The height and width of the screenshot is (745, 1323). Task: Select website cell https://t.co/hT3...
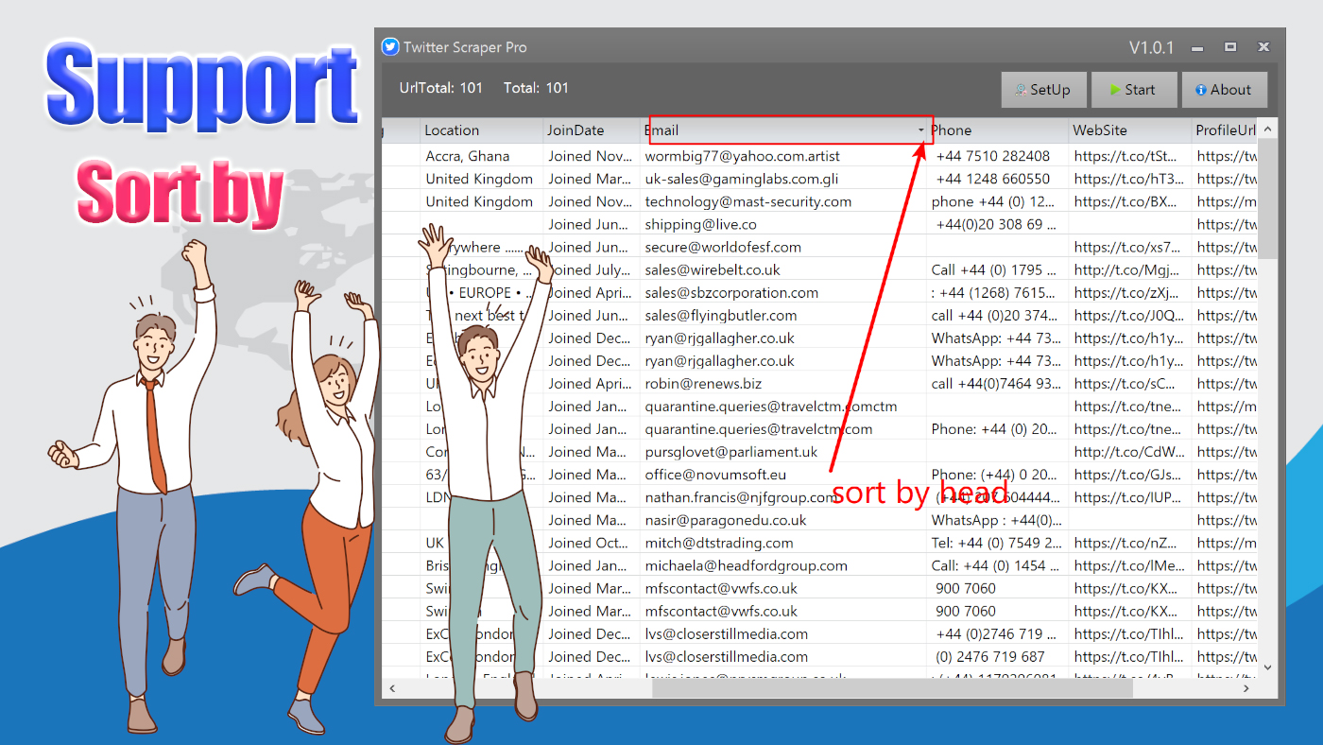(1128, 179)
